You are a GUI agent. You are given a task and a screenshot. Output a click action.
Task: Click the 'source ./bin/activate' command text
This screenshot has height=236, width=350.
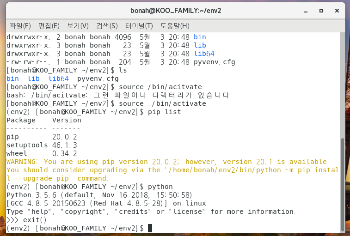(162, 103)
